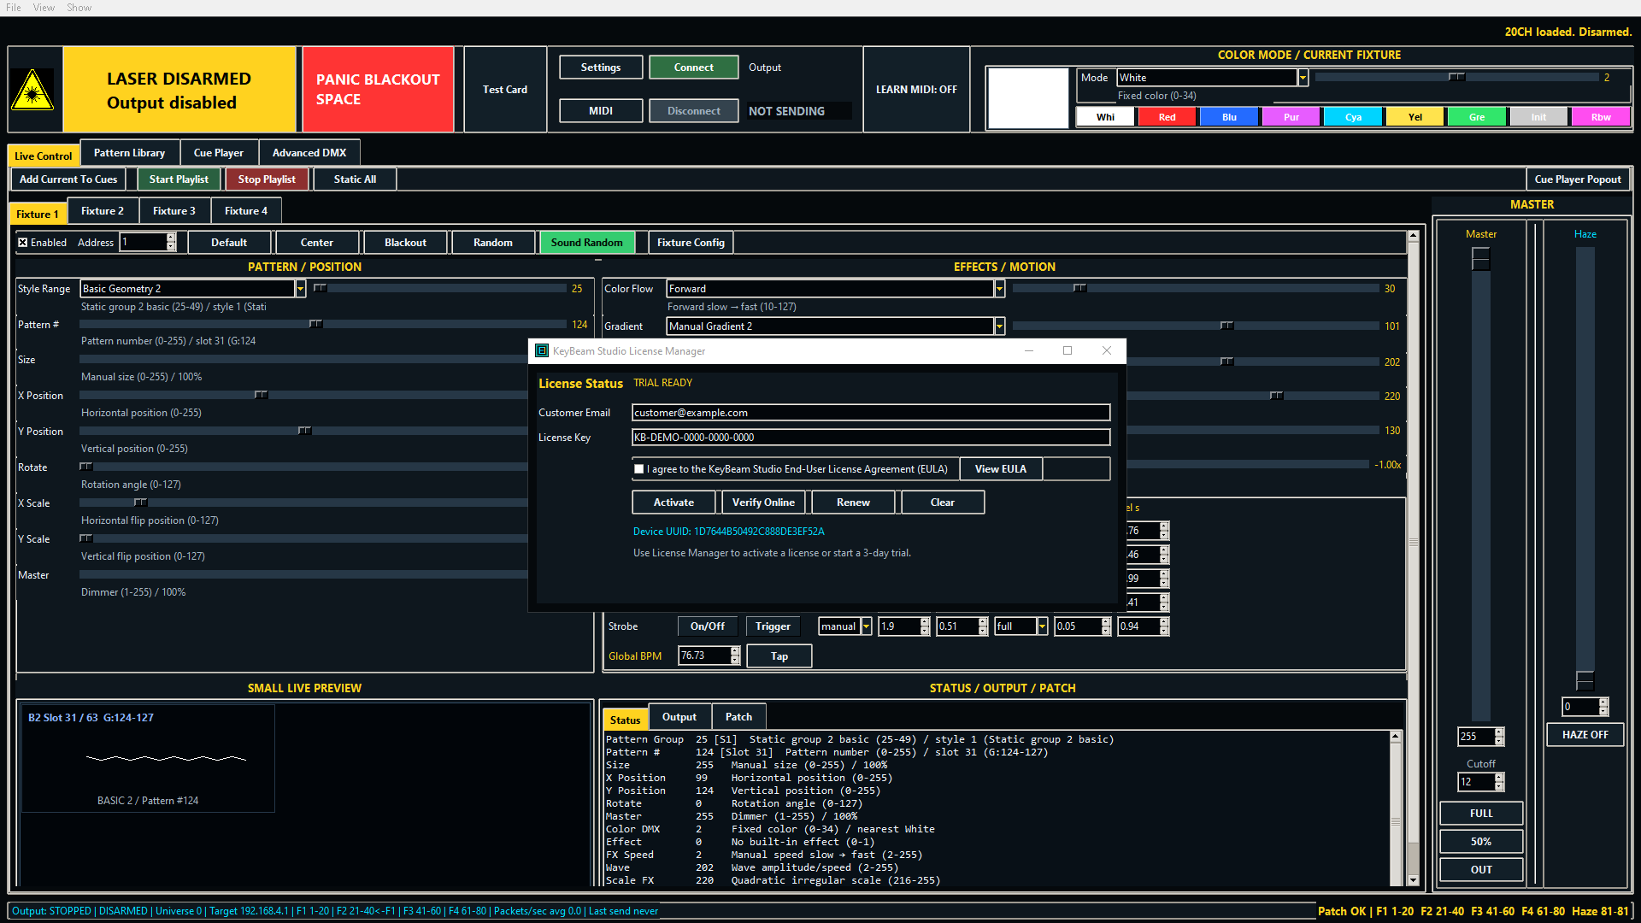Select the Fixture 3 tab
The image size is (1641, 923).
pyautogui.click(x=174, y=211)
